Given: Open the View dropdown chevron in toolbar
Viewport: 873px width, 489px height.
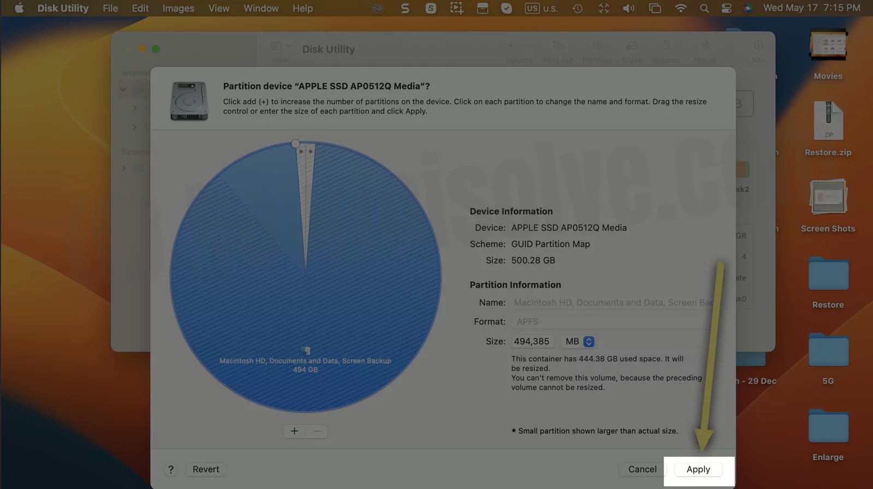Looking at the screenshot, I should point(289,46).
